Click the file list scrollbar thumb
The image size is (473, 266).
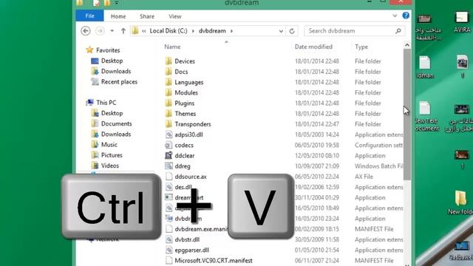tap(407, 115)
